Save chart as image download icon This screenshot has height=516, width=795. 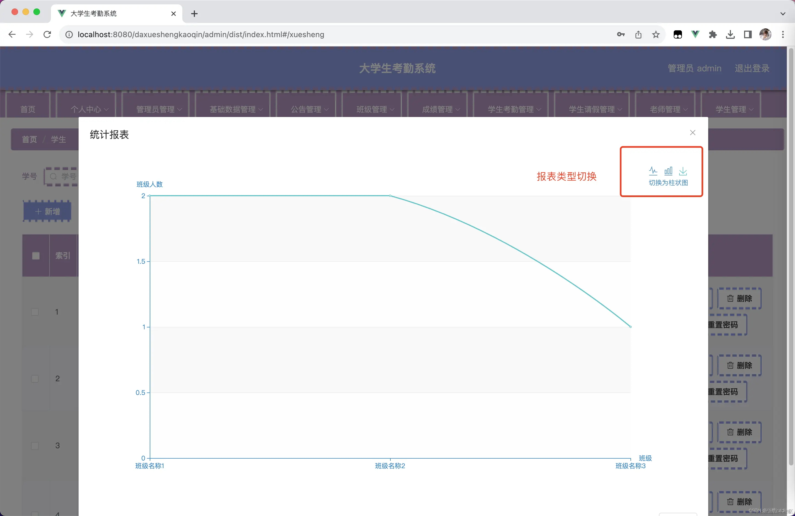pyautogui.click(x=683, y=171)
